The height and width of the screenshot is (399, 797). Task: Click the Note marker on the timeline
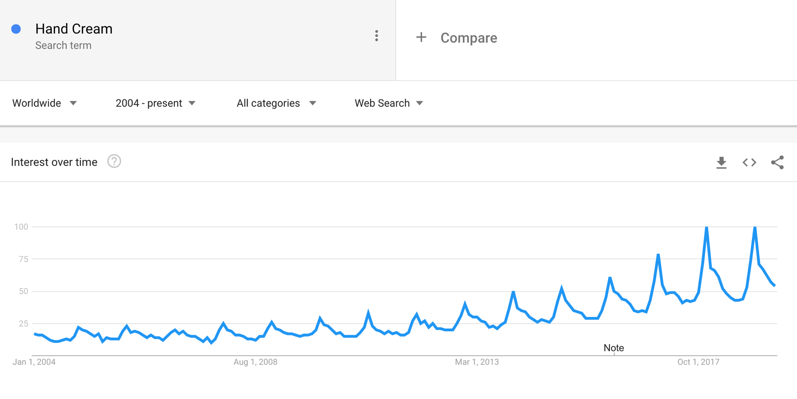pos(614,348)
